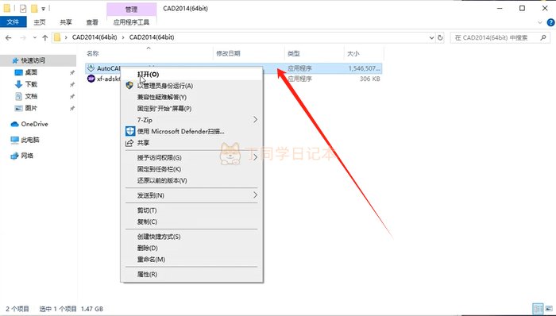Sort by the 名称 column header
556x316 pixels.
coord(93,53)
